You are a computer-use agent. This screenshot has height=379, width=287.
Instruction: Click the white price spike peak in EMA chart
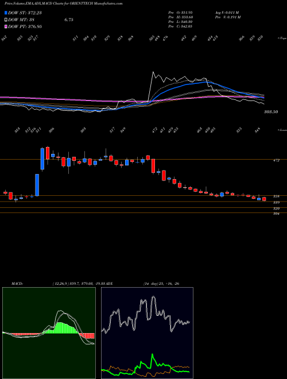coord(153,72)
